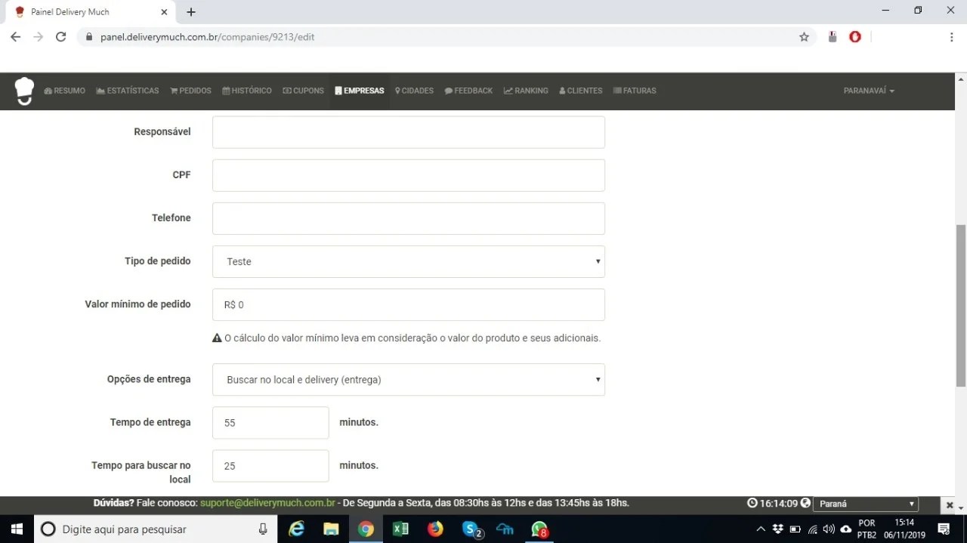
Task: Click the grey extension icon beside the star
Action: (833, 36)
